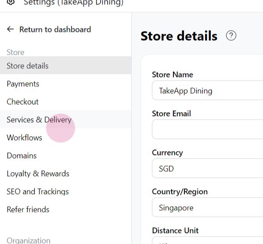Click the Distance Unit label
The height and width of the screenshot is (244, 263).
point(175,230)
